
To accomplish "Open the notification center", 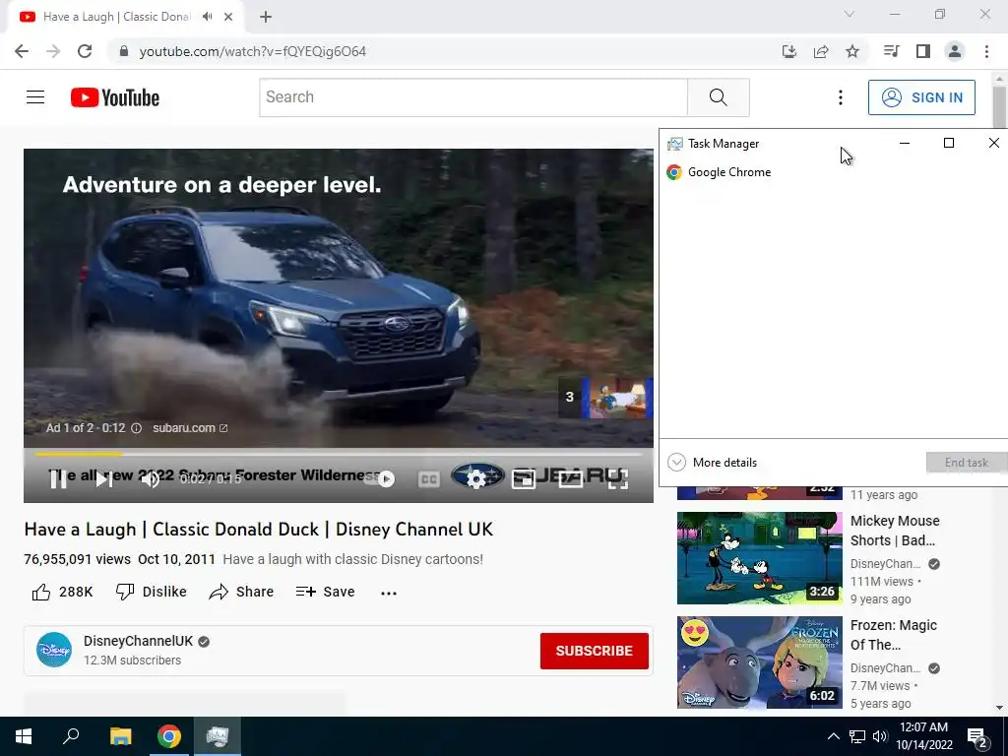I will point(978,737).
